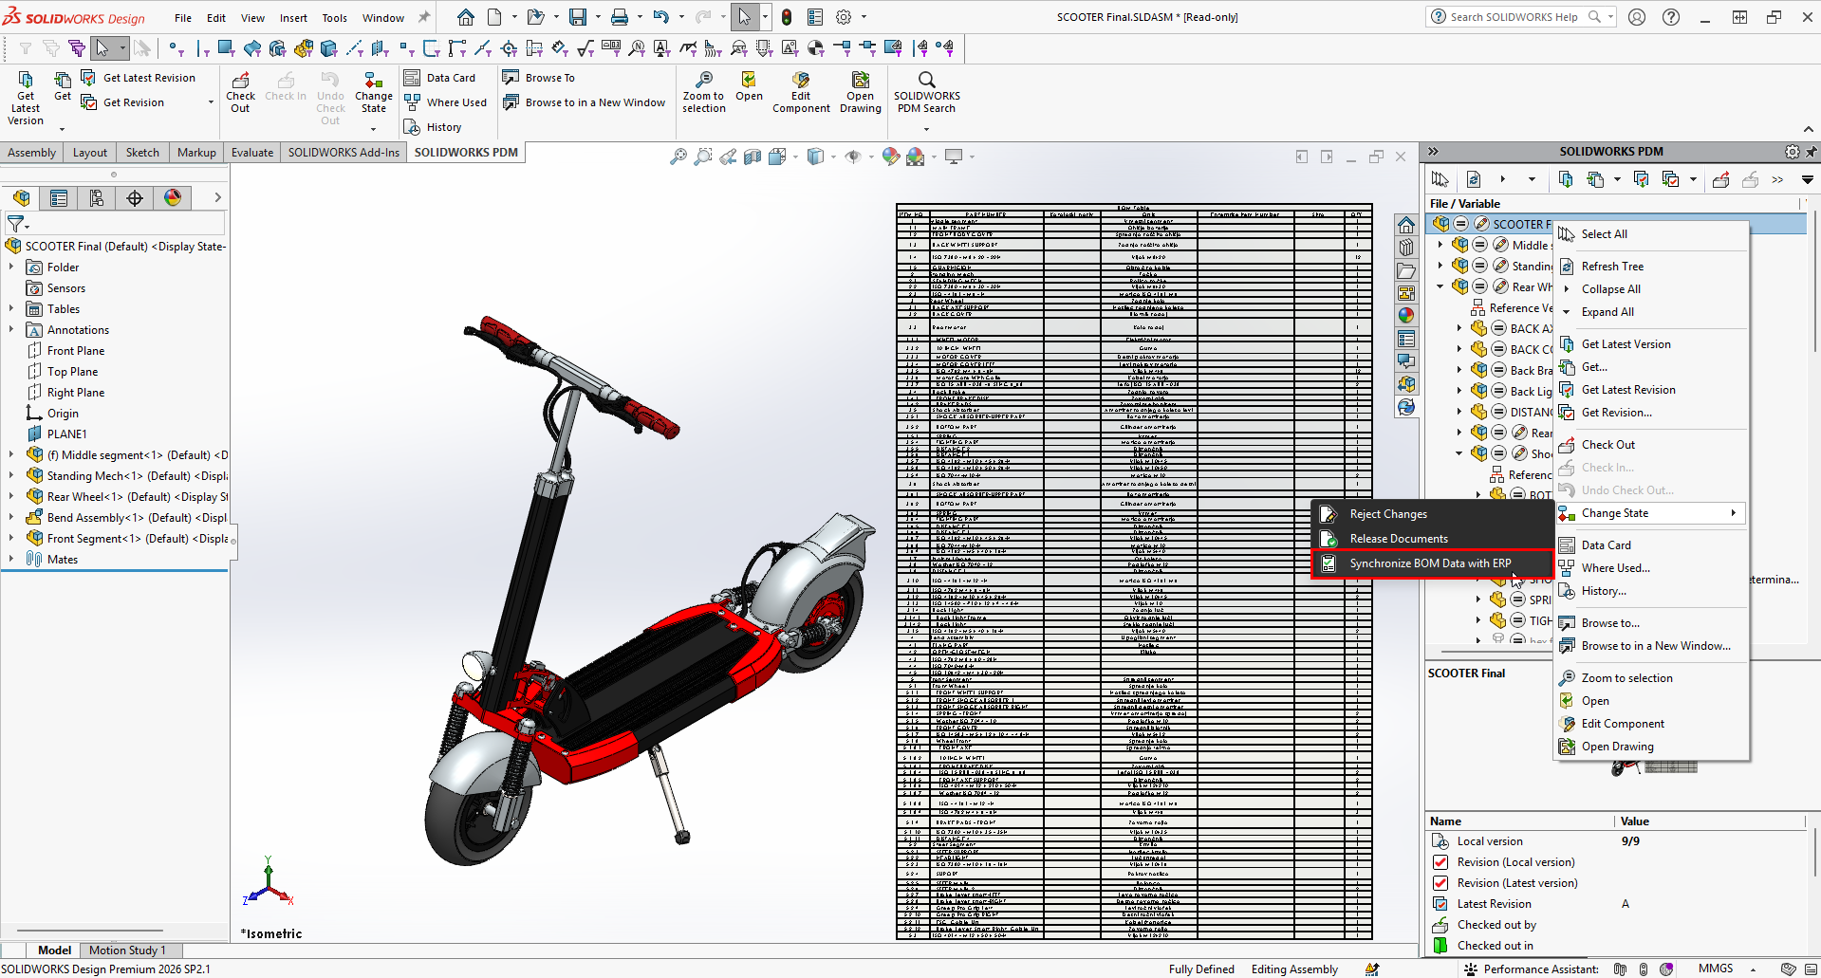Screen dimensions: 1821x978
Task: Open the Tools menu
Action: (x=334, y=18)
